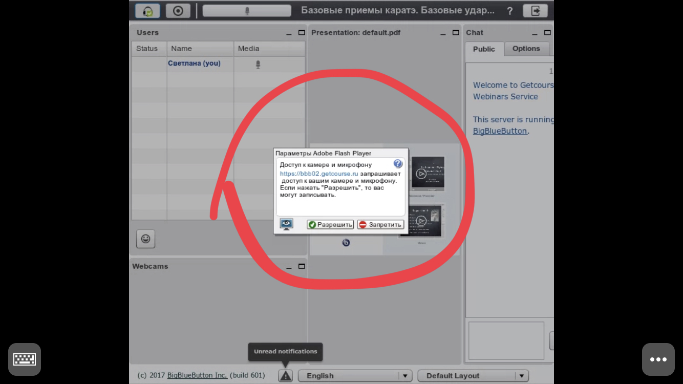The width and height of the screenshot is (683, 384).
Task: Open the bbb02.getcourse.ru link in dialog
Action: (x=319, y=174)
